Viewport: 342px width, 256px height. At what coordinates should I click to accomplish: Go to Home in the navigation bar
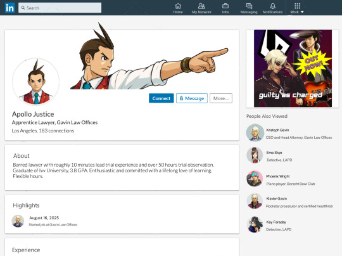(x=178, y=8)
